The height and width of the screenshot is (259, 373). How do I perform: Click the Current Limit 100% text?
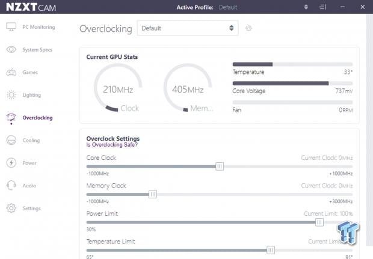328,213
